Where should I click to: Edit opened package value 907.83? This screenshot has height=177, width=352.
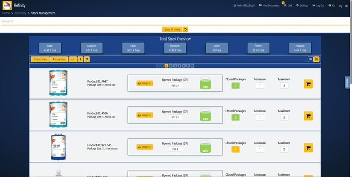175,117
